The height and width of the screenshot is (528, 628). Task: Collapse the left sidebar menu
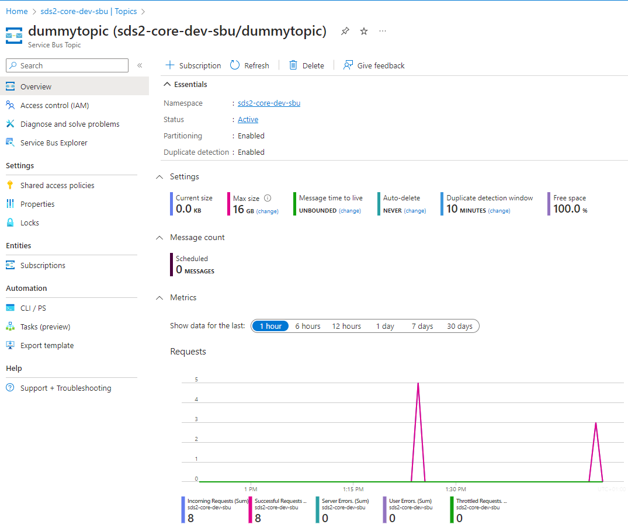[x=140, y=65]
